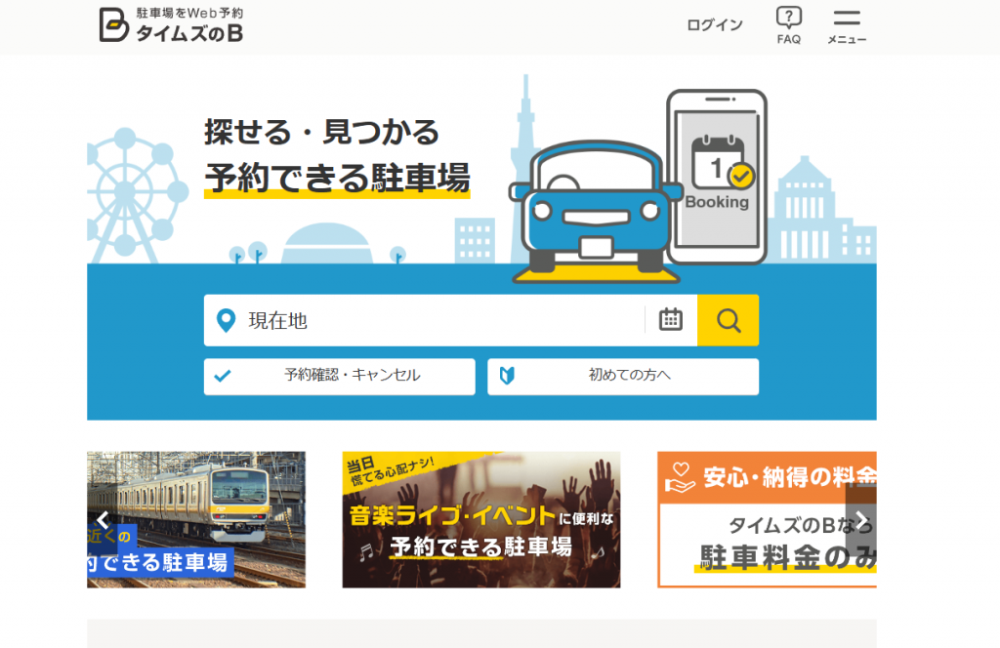The image size is (1000, 648).
Task: Click the checkmark icon in 予約確認 button
Action: [x=223, y=376]
